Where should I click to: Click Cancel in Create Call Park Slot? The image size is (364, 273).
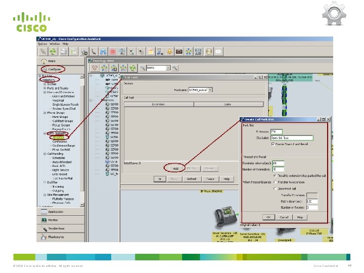pos(284,217)
